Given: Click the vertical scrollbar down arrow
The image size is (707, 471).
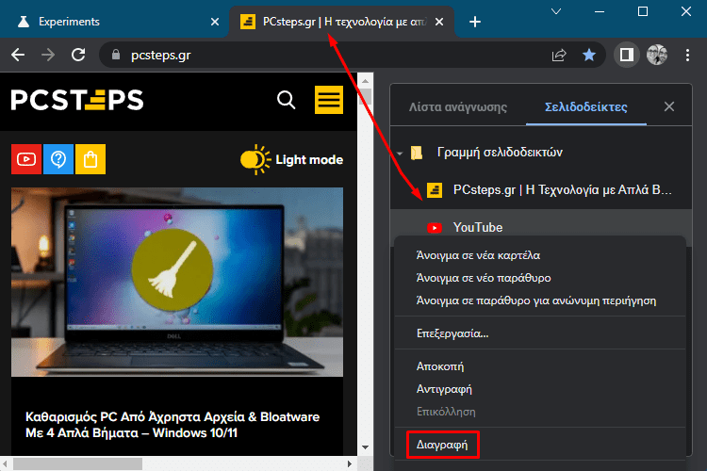Looking at the screenshot, I should (x=365, y=447).
